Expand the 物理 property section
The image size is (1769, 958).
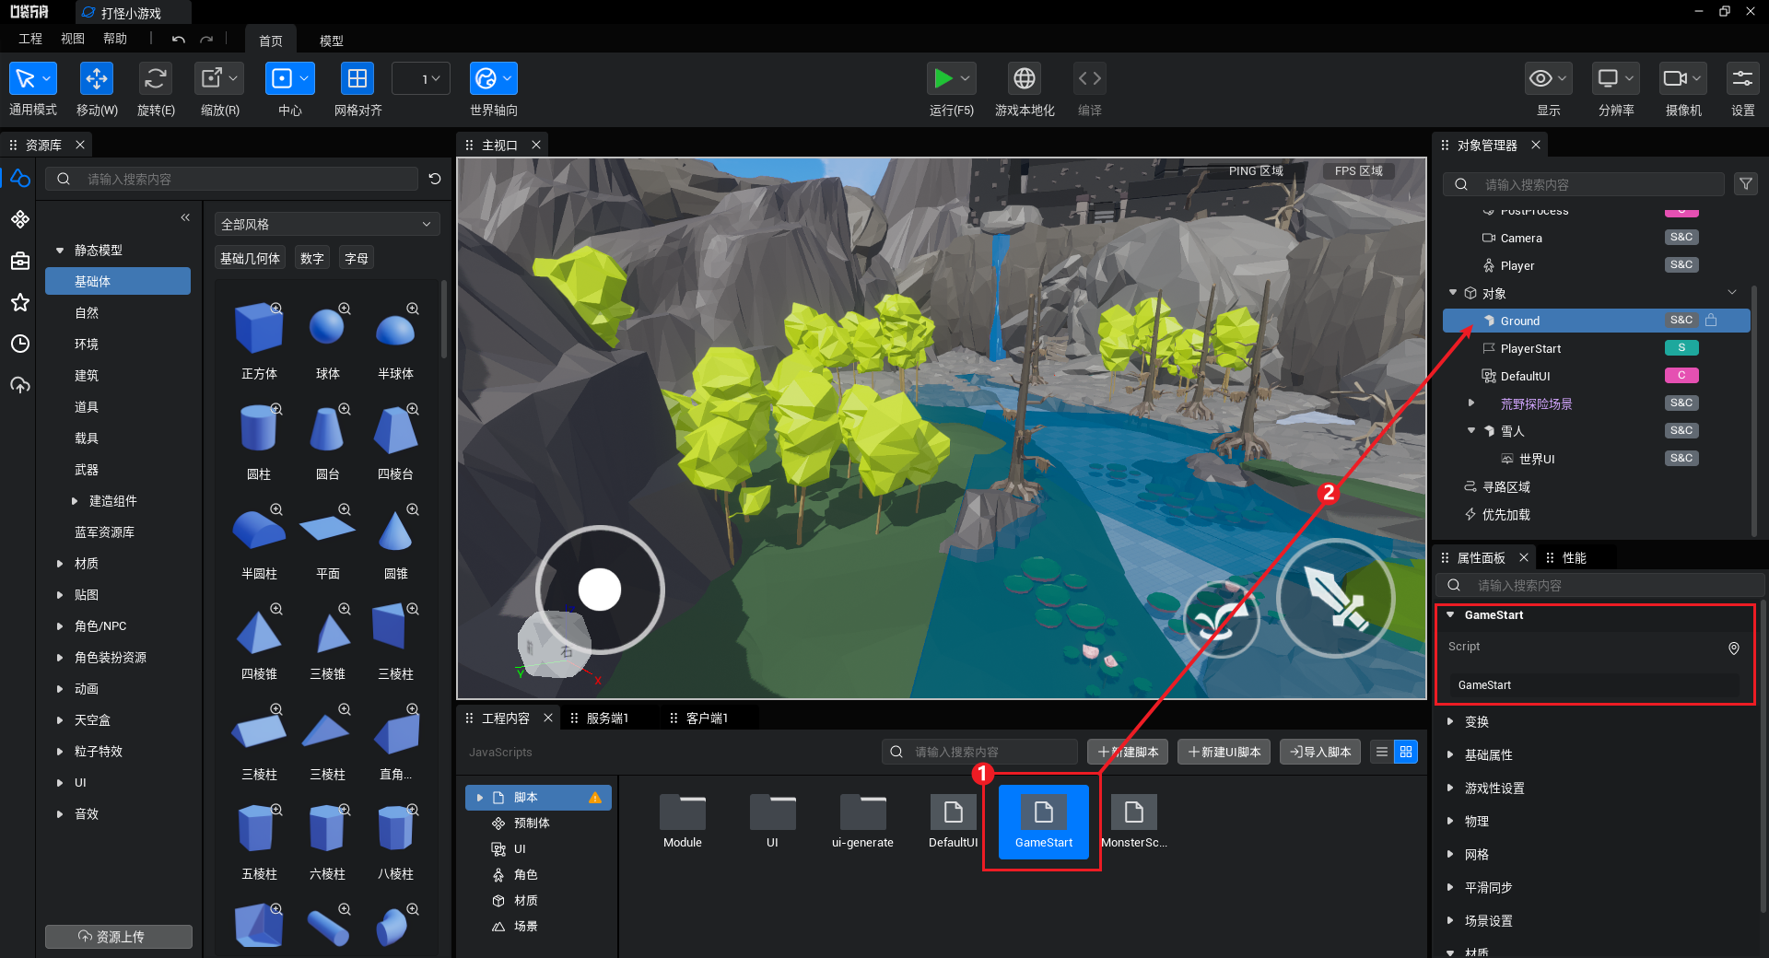(1450, 822)
